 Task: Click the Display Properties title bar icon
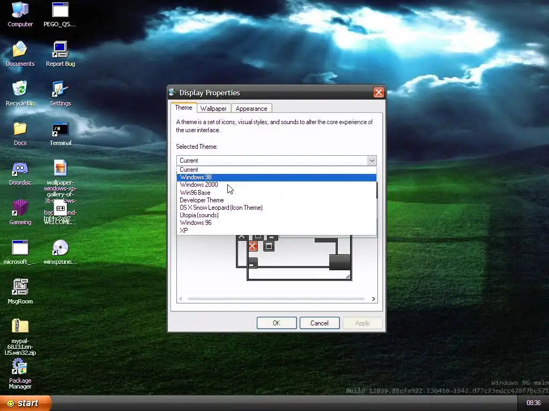pyautogui.click(x=172, y=92)
